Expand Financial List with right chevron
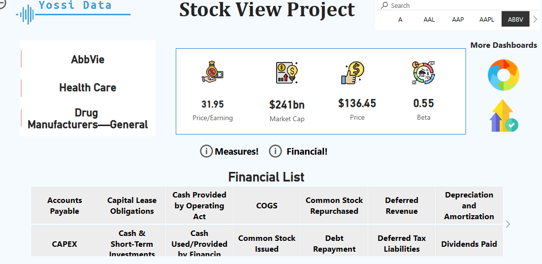This screenshot has width=542, height=264. click(508, 224)
